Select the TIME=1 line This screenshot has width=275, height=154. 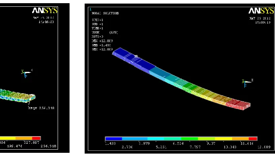point(98,28)
